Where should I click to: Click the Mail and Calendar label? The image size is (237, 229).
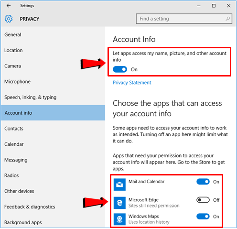click(x=146, y=182)
